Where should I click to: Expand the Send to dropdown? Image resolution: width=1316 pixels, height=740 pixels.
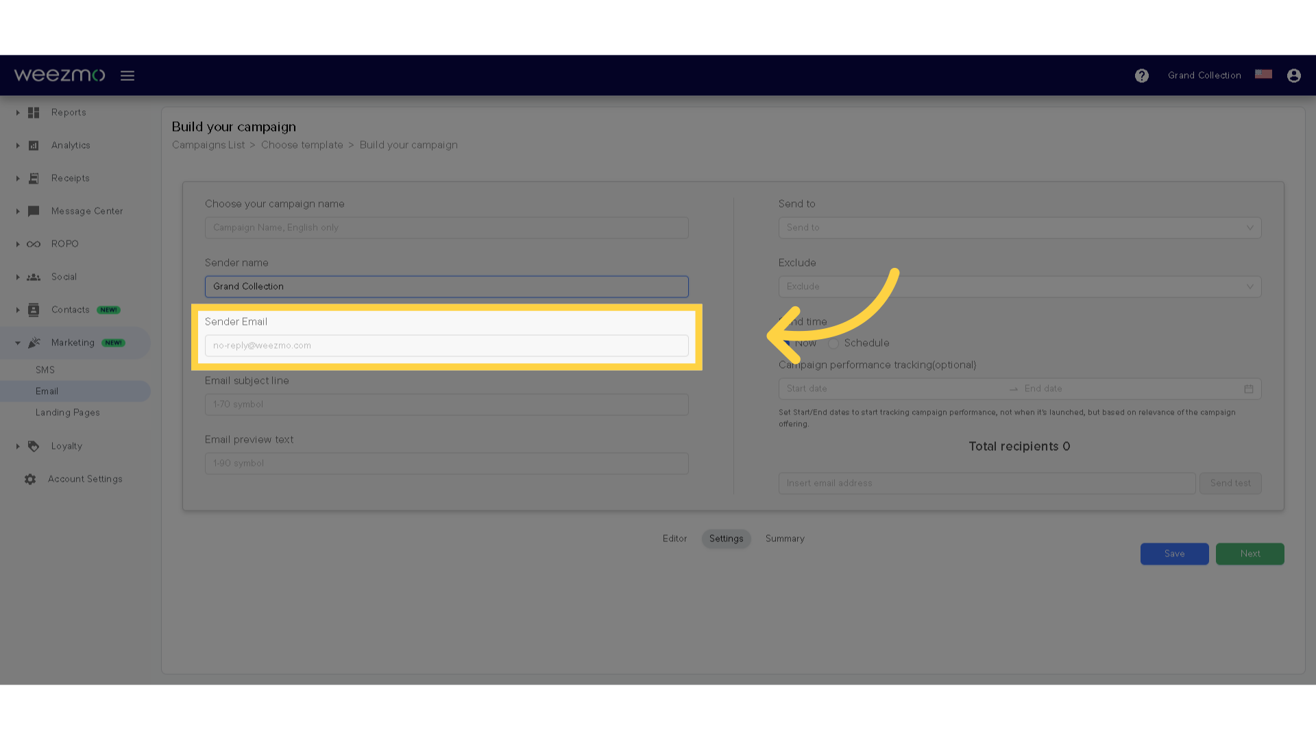pos(1019,227)
